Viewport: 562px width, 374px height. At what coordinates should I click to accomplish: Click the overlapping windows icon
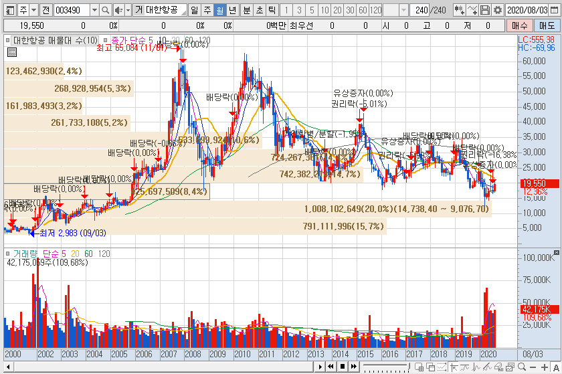click(x=430, y=367)
